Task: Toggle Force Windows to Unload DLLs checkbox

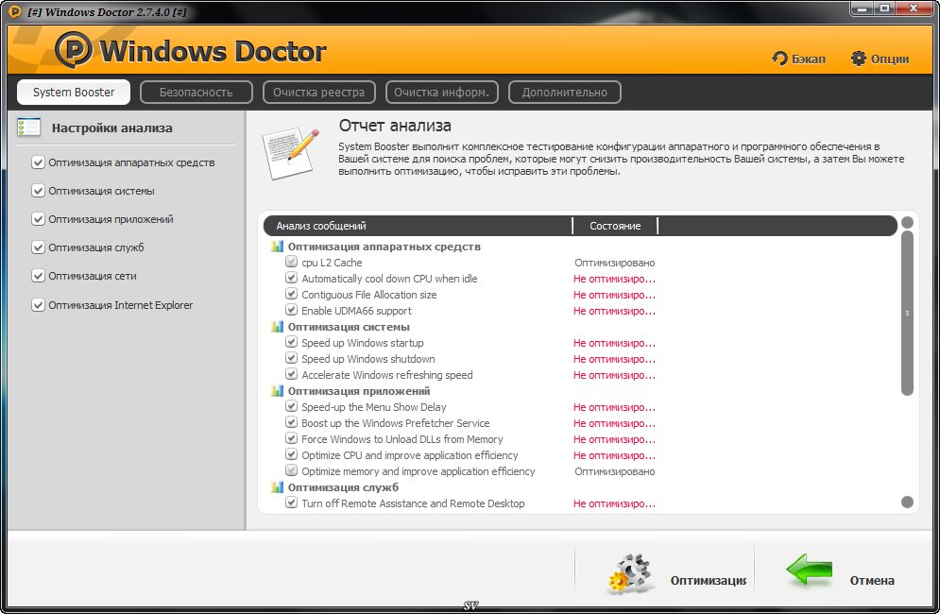Action: 291,439
